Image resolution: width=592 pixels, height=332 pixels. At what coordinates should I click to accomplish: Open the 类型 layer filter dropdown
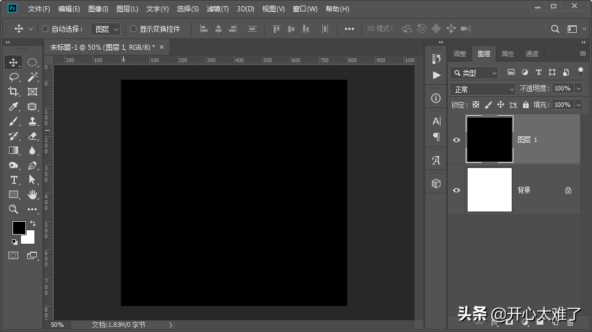474,72
